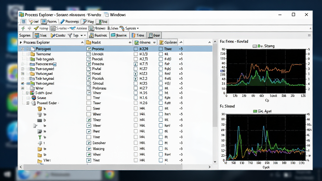This screenshot has width=322, height=181.
Task: Click the multicolor icon of Sckth gout
Action: coord(32,93)
